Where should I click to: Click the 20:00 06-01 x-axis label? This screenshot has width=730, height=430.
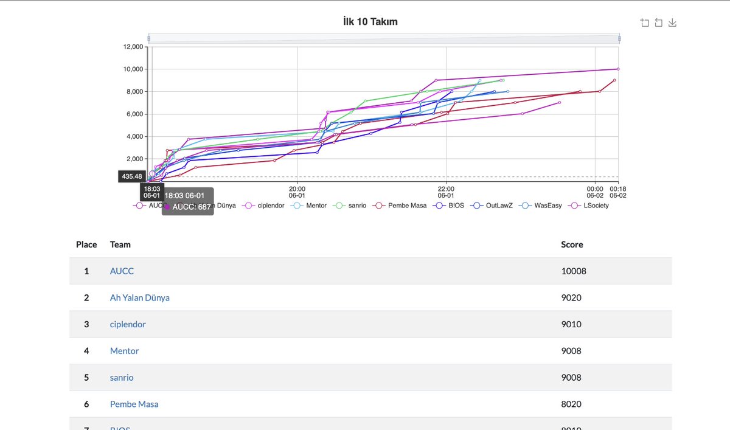coord(297,192)
